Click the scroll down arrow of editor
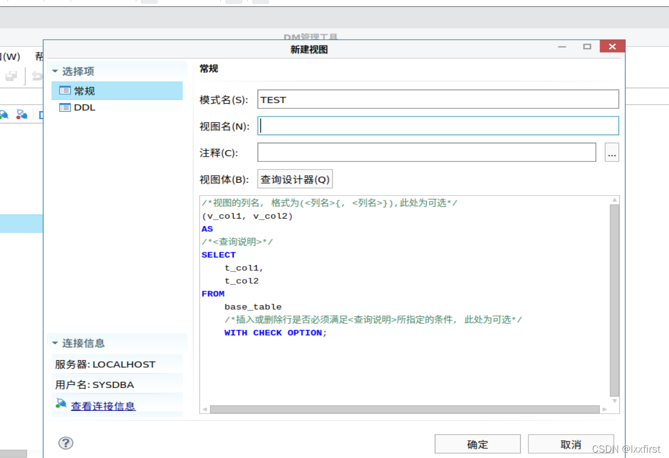Screen dimensions: 669x458 614,400
